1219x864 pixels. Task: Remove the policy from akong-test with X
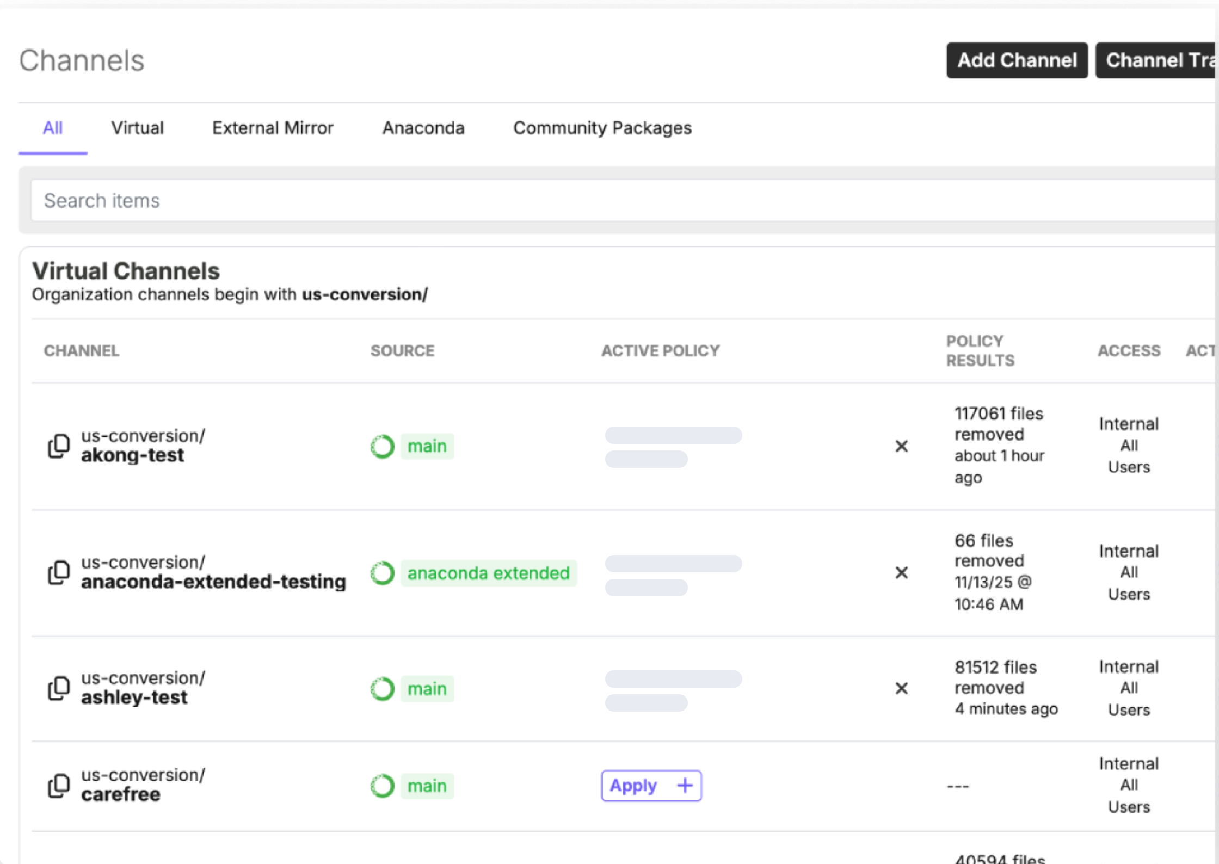pos(901,446)
